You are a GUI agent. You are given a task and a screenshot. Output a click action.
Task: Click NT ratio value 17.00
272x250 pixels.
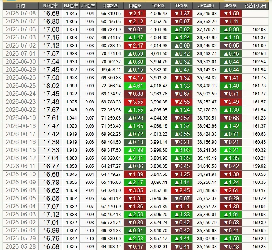pyautogui.click(x=51, y=30)
